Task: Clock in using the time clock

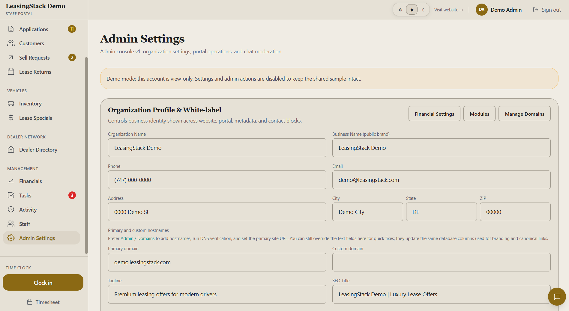Action: click(43, 283)
